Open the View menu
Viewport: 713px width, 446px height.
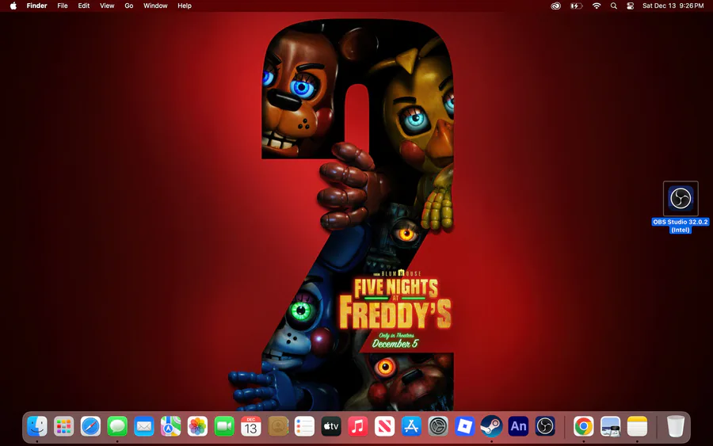click(x=107, y=6)
